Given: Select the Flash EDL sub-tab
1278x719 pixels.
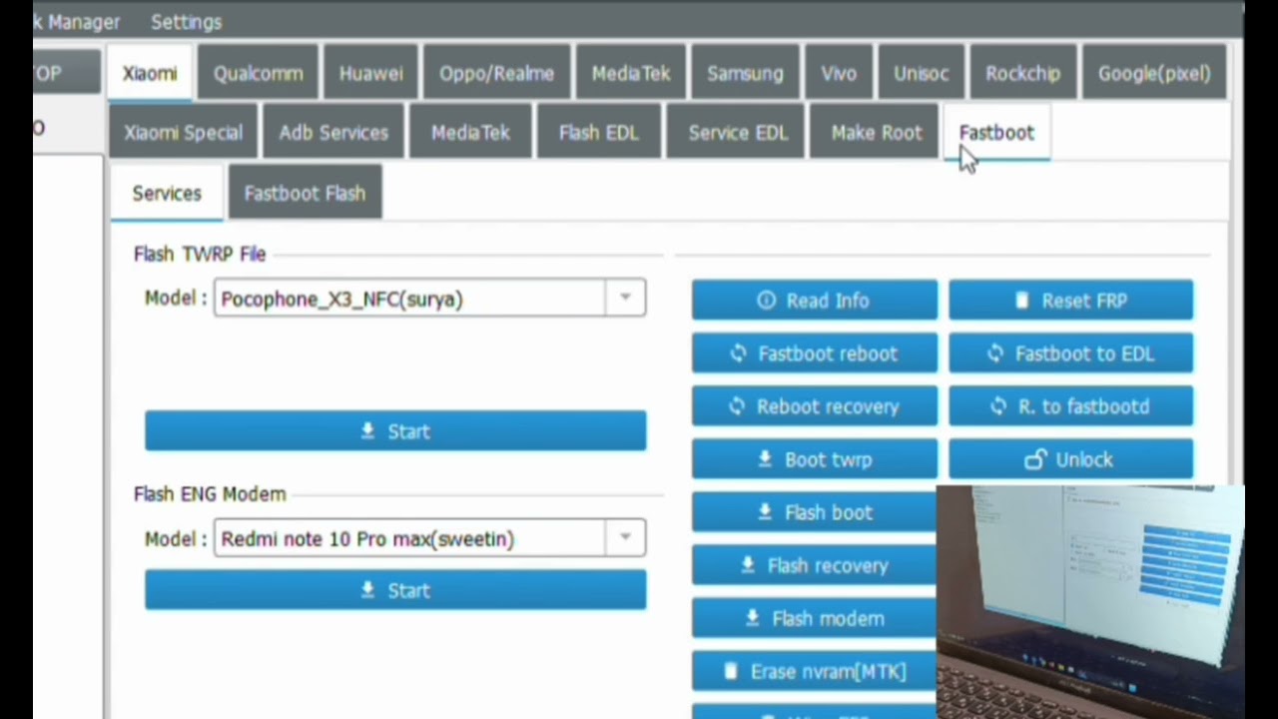Looking at the screenshot, I should tap(598, 133).
